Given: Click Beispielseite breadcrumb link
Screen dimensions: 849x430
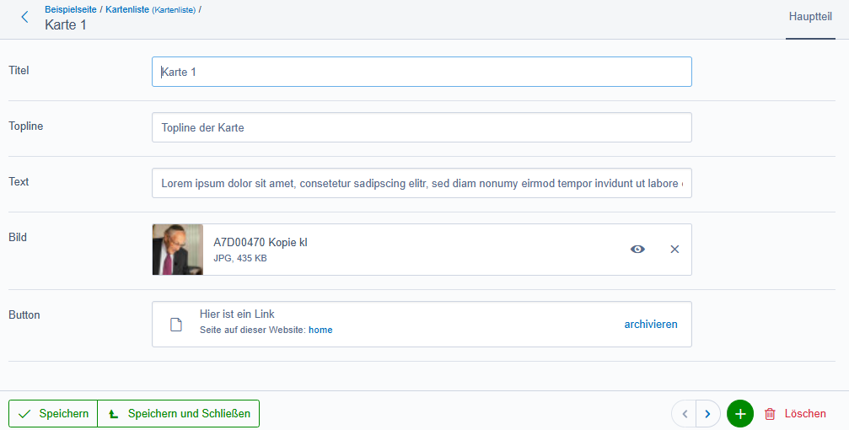Looking at the screenshot, I should (x=71, y=9).
